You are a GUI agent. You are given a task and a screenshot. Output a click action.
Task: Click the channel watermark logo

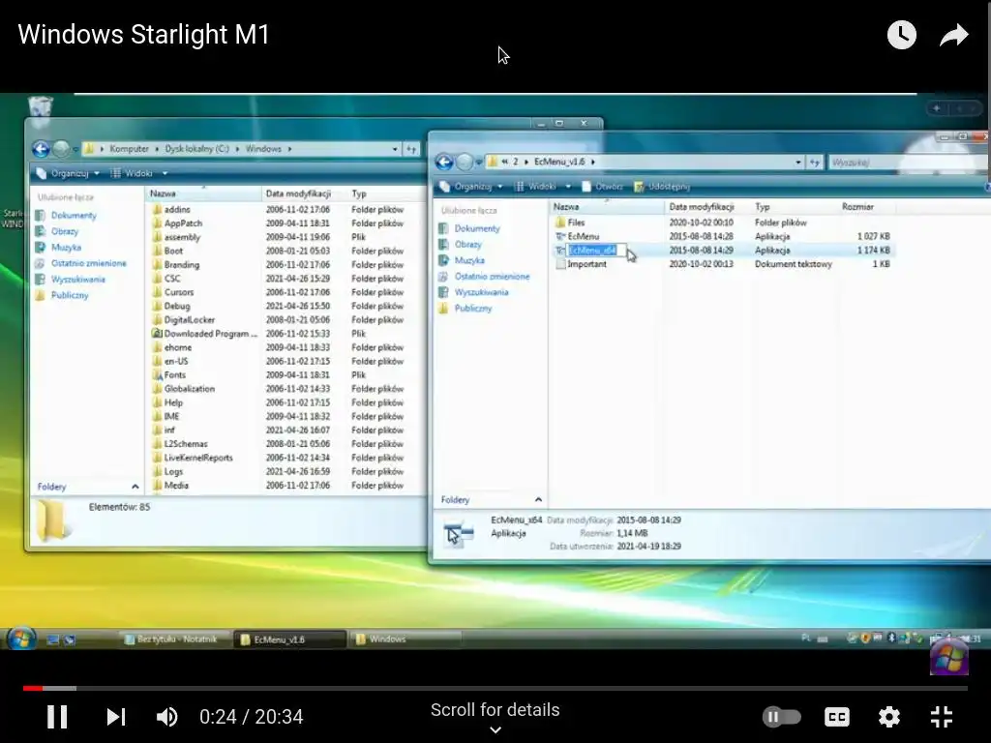point(949,657)
